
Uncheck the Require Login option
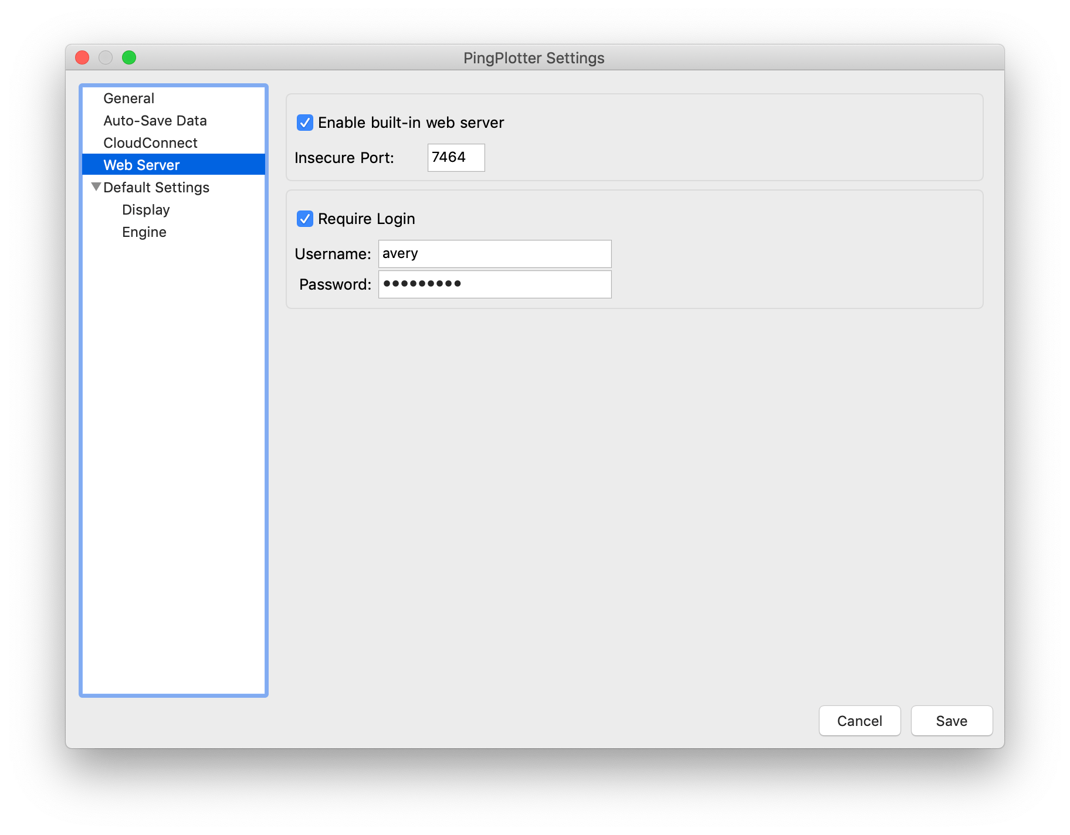304,219
